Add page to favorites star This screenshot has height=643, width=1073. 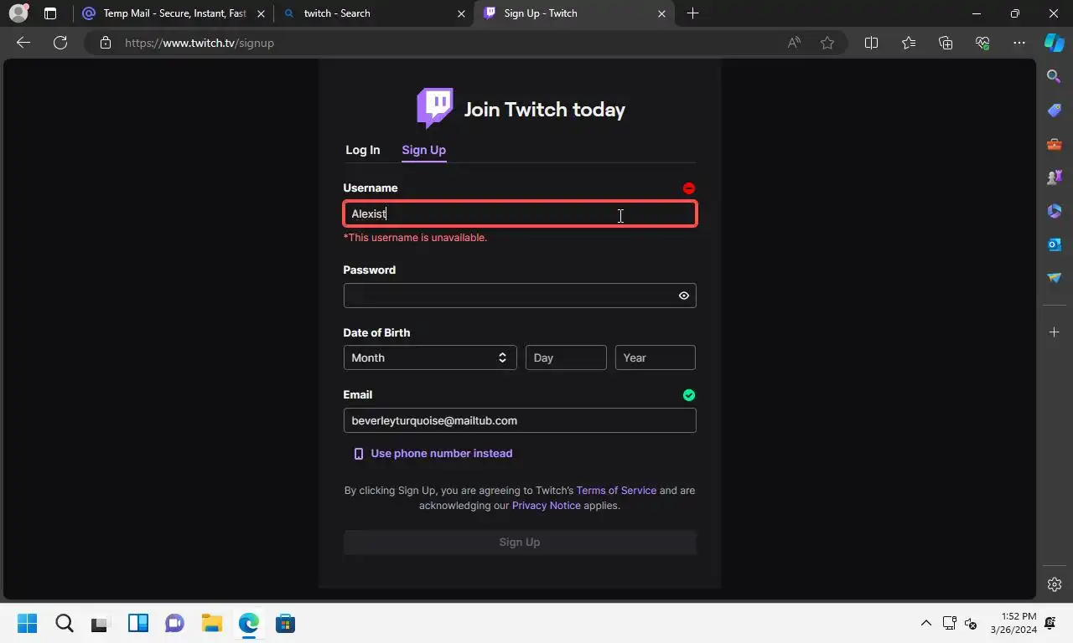coord(827,43)
